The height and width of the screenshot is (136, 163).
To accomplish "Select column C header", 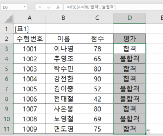I will coord(97,18).
